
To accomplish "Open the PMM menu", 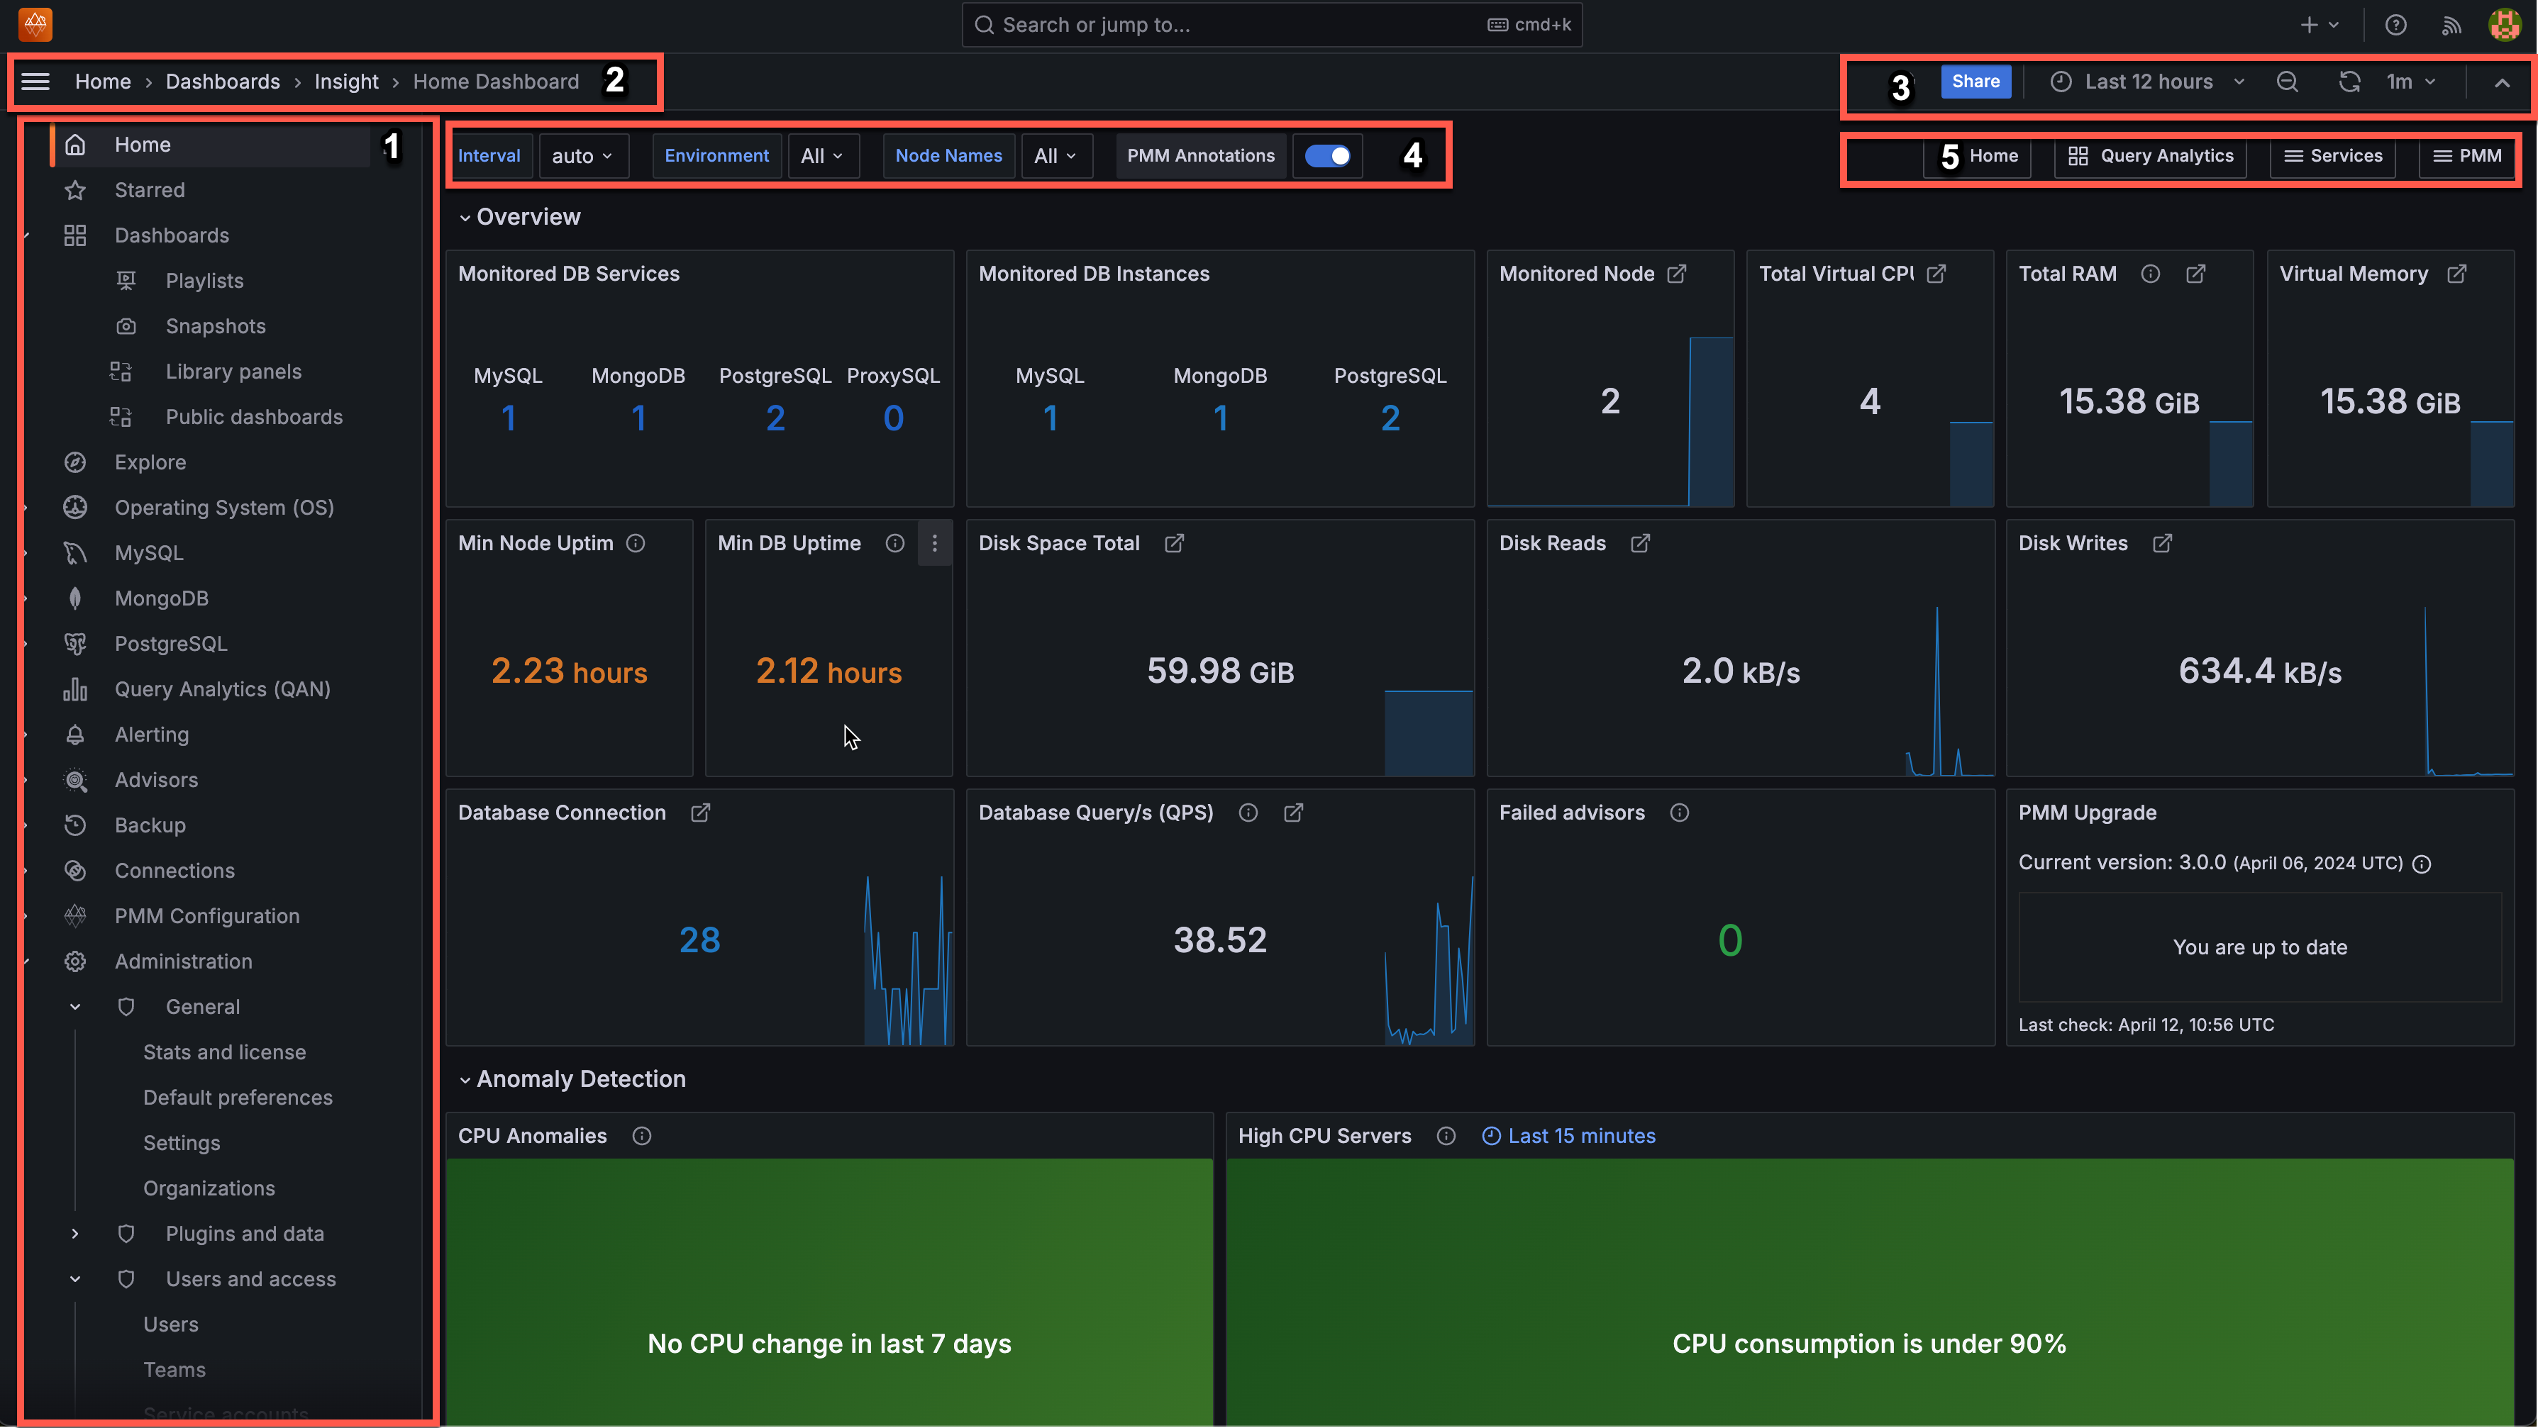I will [2467, 155].
